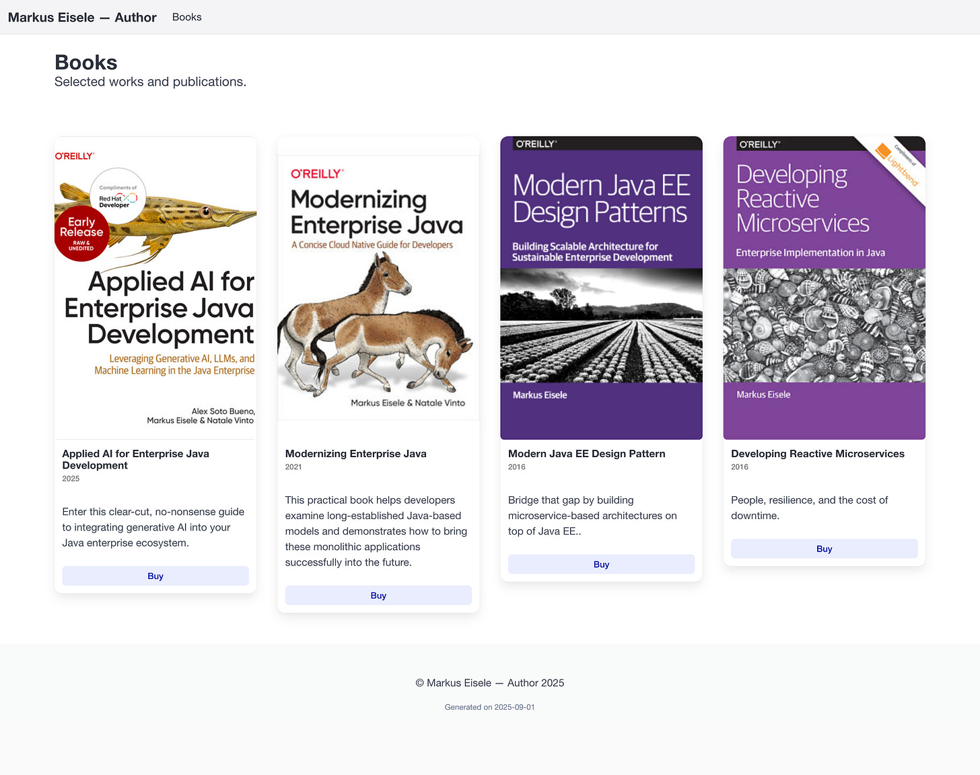Open the Markus Eisele — Author home link
980x775 pixels.
(x=82, y=18)
